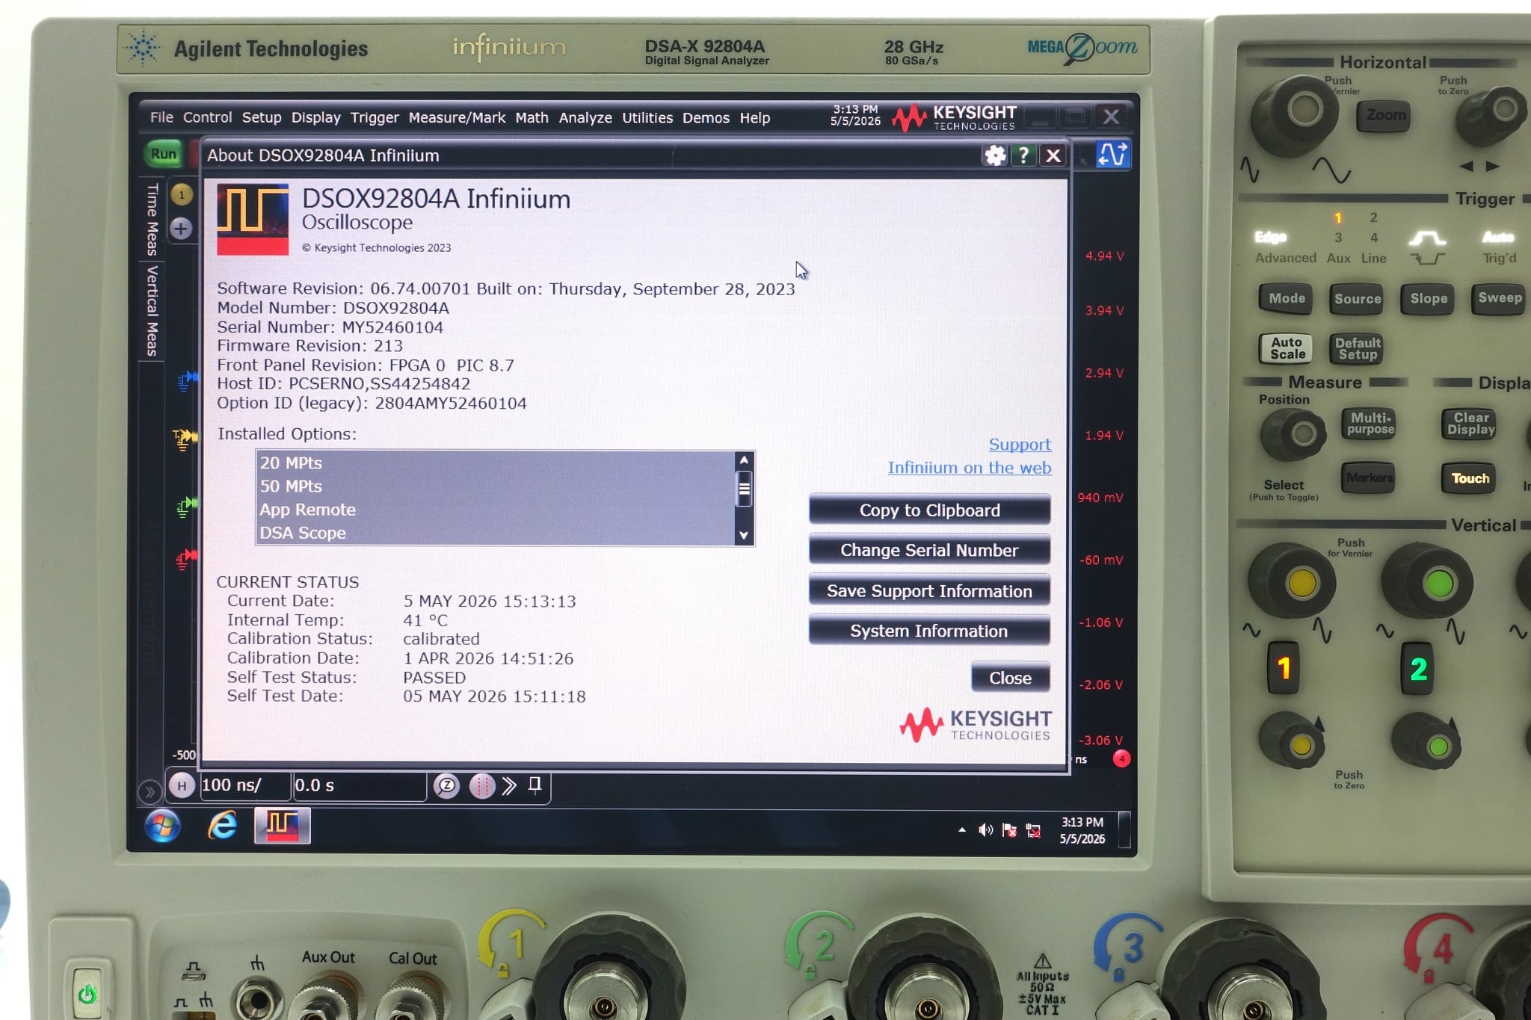Toggle the pin icon in horizontal bar

[x=535, y=785]
